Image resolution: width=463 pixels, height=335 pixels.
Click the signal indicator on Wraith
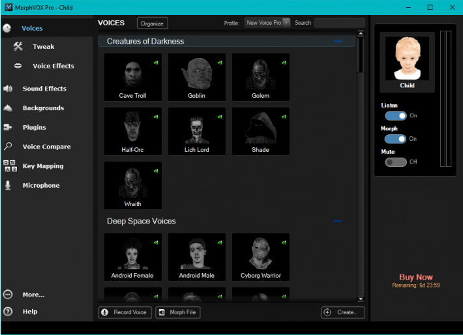click(x=156, y=171)
